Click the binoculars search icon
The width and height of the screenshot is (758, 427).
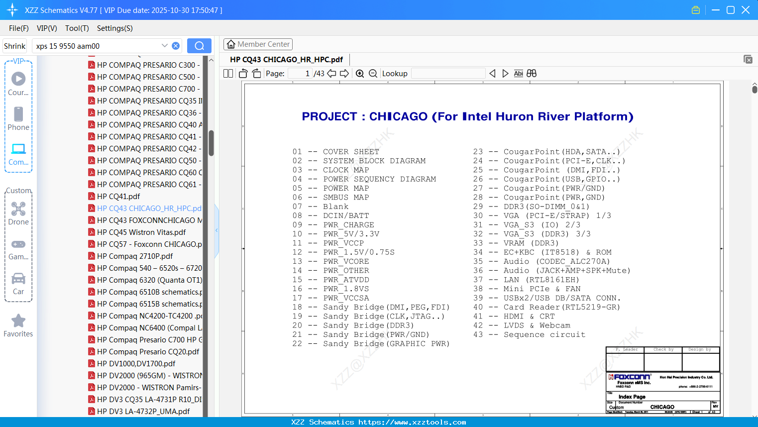click(532, 73)
